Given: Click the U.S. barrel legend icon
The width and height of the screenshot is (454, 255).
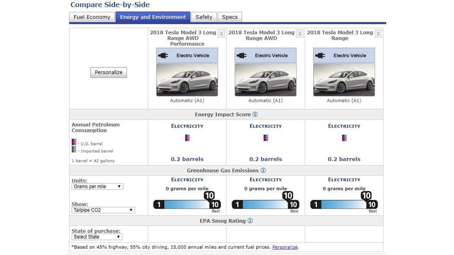Looking at the screenshot, I should [74, 142].
